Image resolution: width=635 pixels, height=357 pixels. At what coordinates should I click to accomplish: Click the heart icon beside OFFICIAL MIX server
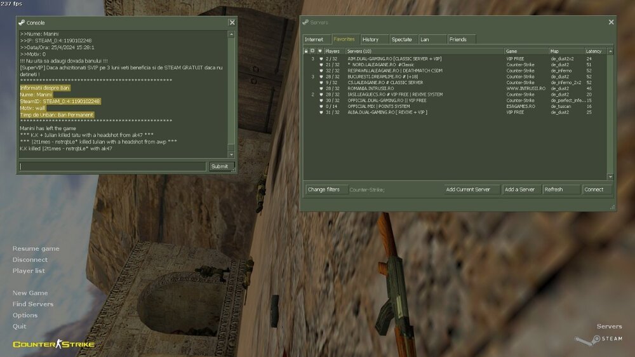[x=321, y=106]
